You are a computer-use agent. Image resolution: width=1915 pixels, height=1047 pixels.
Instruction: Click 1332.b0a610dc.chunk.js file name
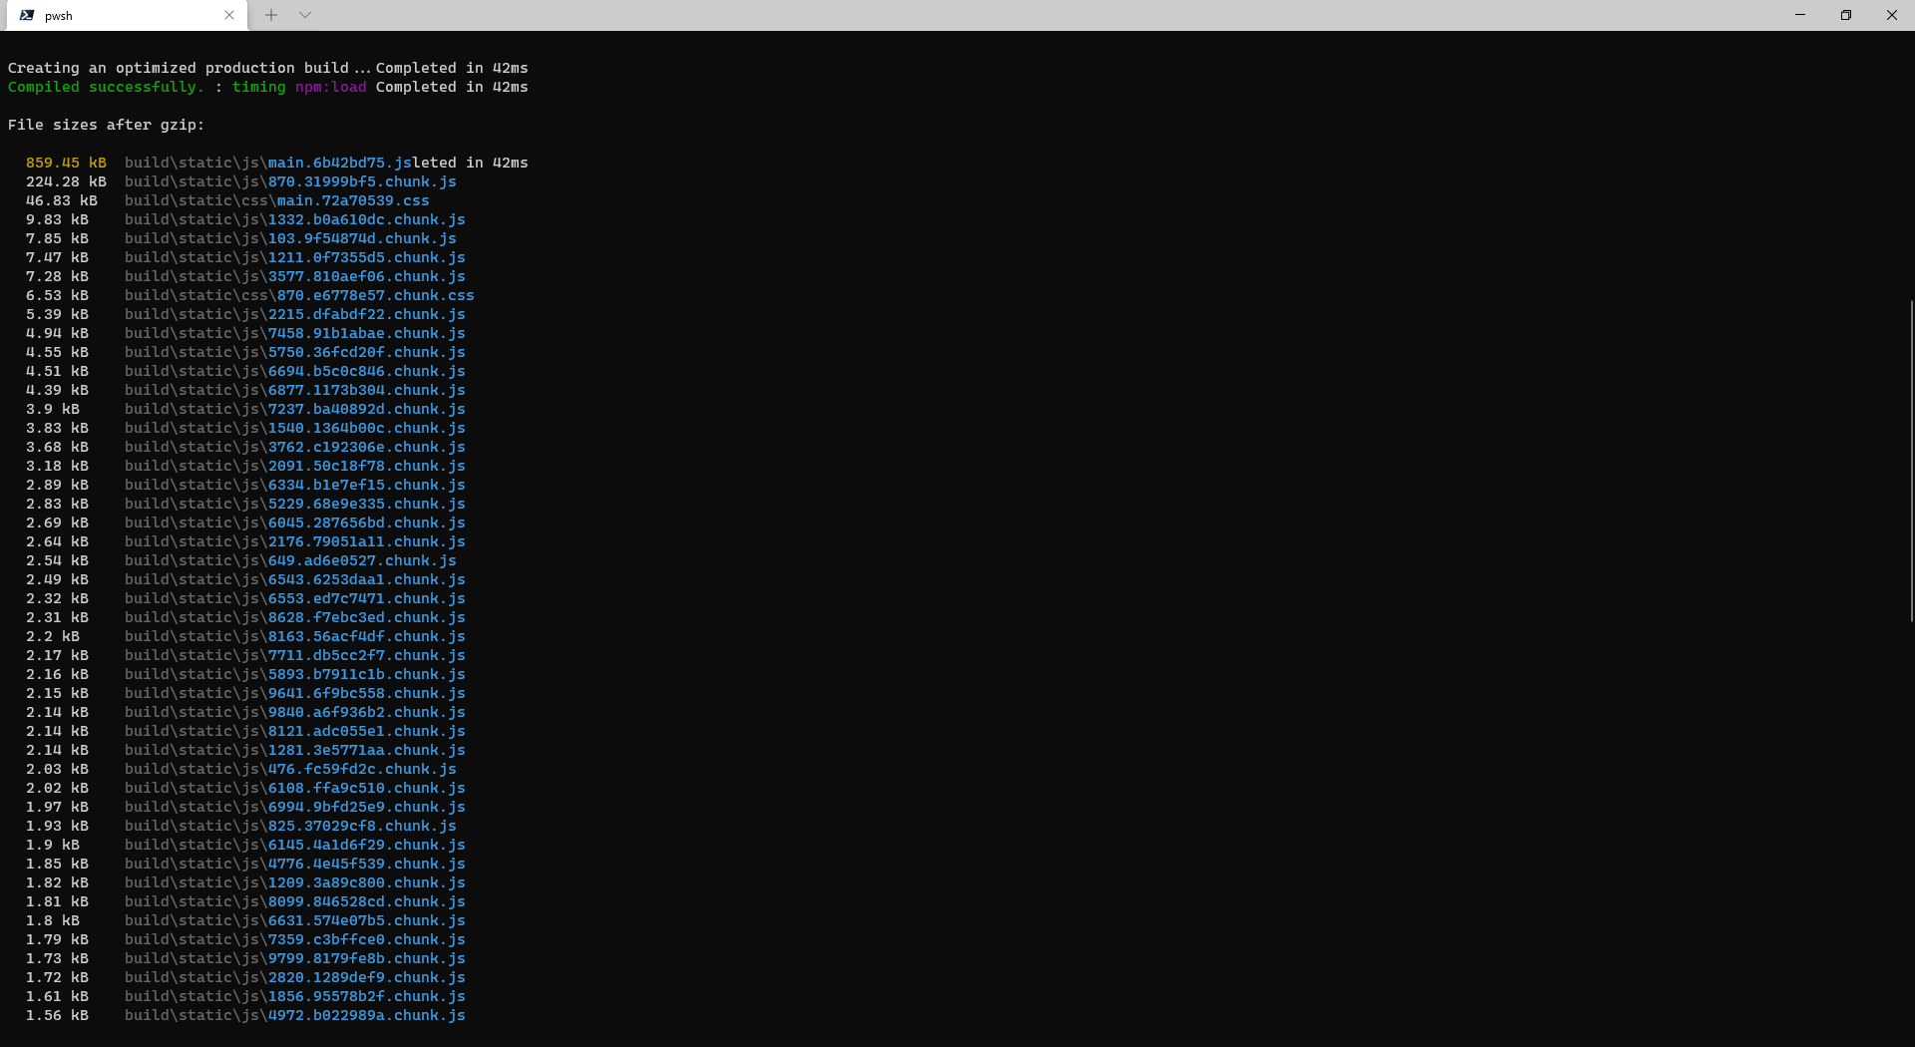[367, 219]
